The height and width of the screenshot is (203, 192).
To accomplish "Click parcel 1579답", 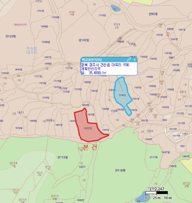I will coord(78,89).
